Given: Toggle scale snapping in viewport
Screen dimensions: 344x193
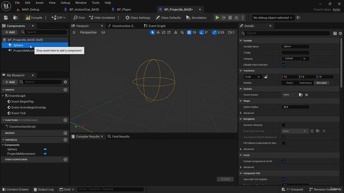Looking at the screenshot, I should (214, 32).
